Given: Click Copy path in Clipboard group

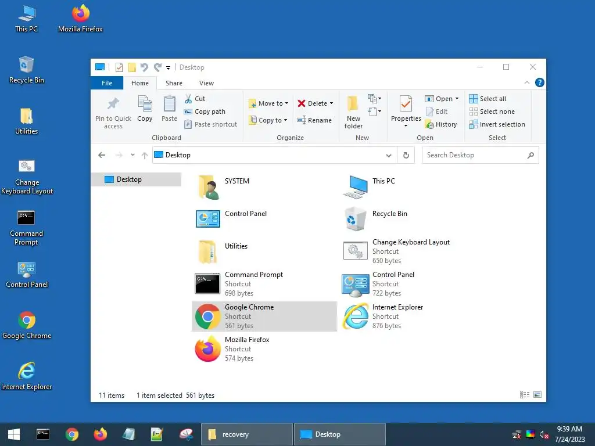Looking at the screenshot, I should point(205,111).
